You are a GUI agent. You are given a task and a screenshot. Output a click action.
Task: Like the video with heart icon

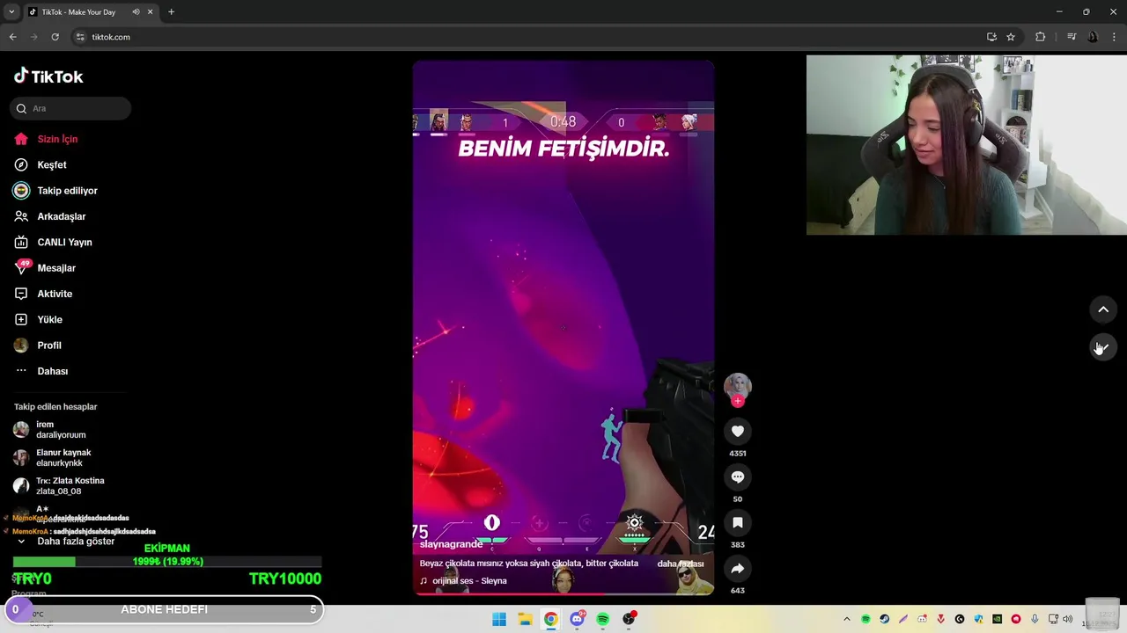tap(738, 431)
